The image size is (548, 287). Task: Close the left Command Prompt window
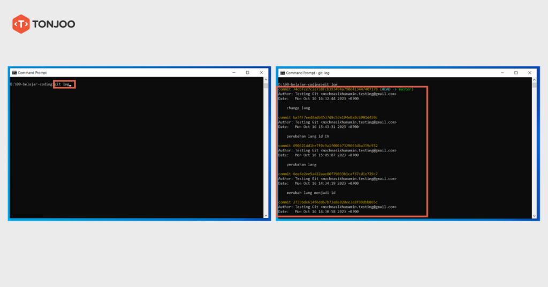(x=261, y=72)
